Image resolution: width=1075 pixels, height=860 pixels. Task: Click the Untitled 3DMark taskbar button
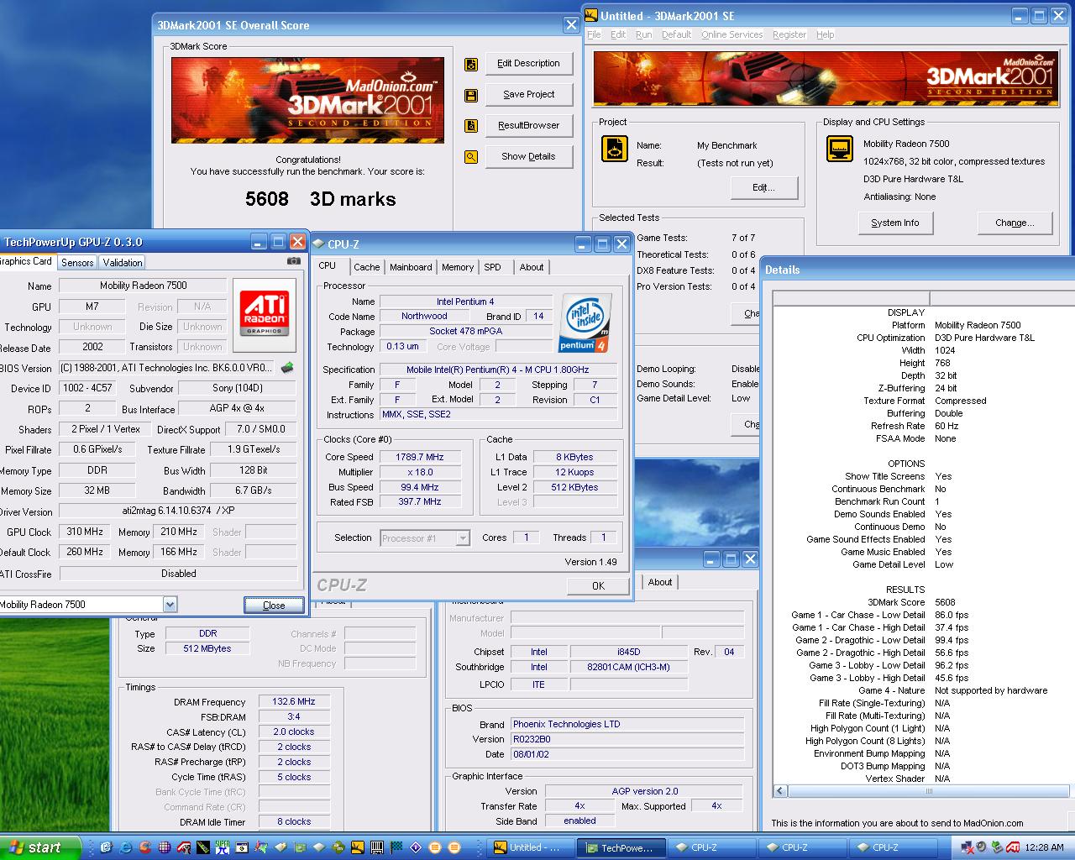532,847
